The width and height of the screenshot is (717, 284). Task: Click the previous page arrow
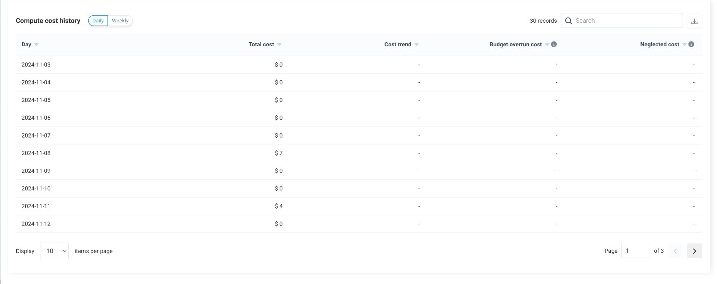tap(675, 251)
